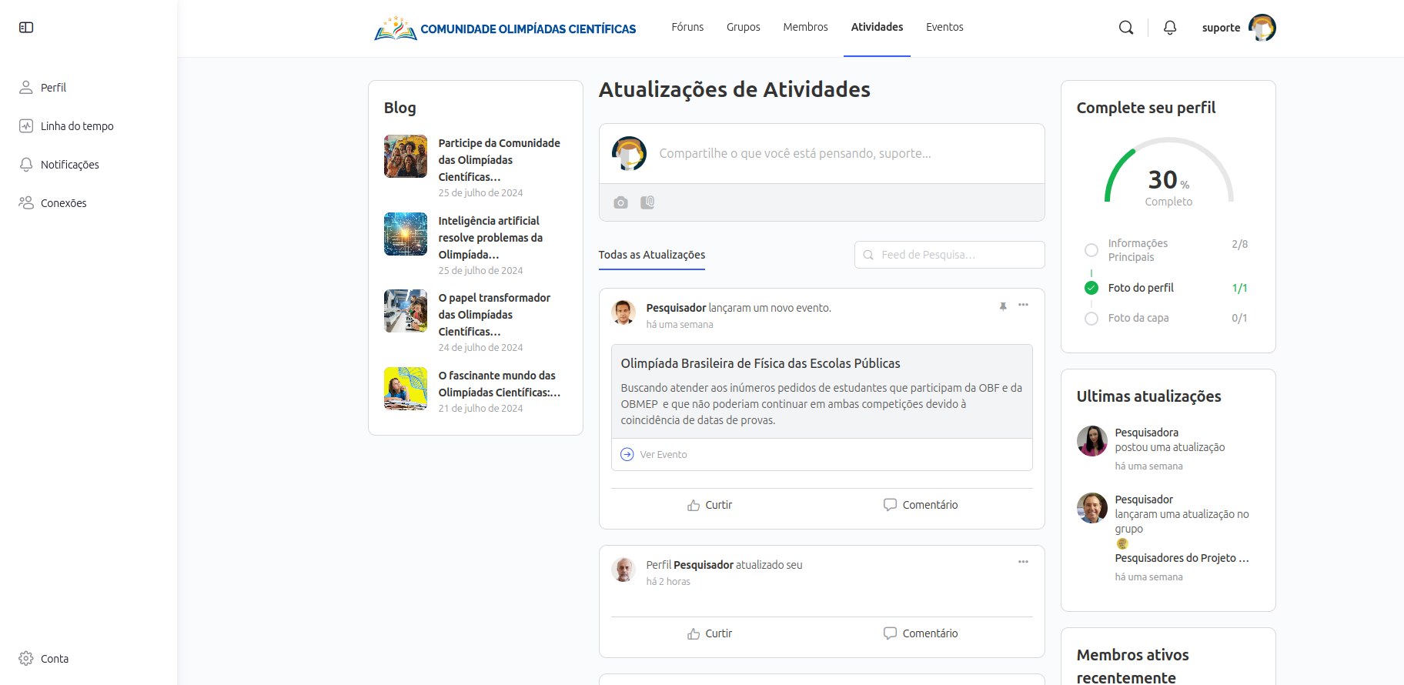Click the Pesquisadora name in updates widget
Image resolution: width=1404 pixels, height=685 pixels.
[1147, 433]
